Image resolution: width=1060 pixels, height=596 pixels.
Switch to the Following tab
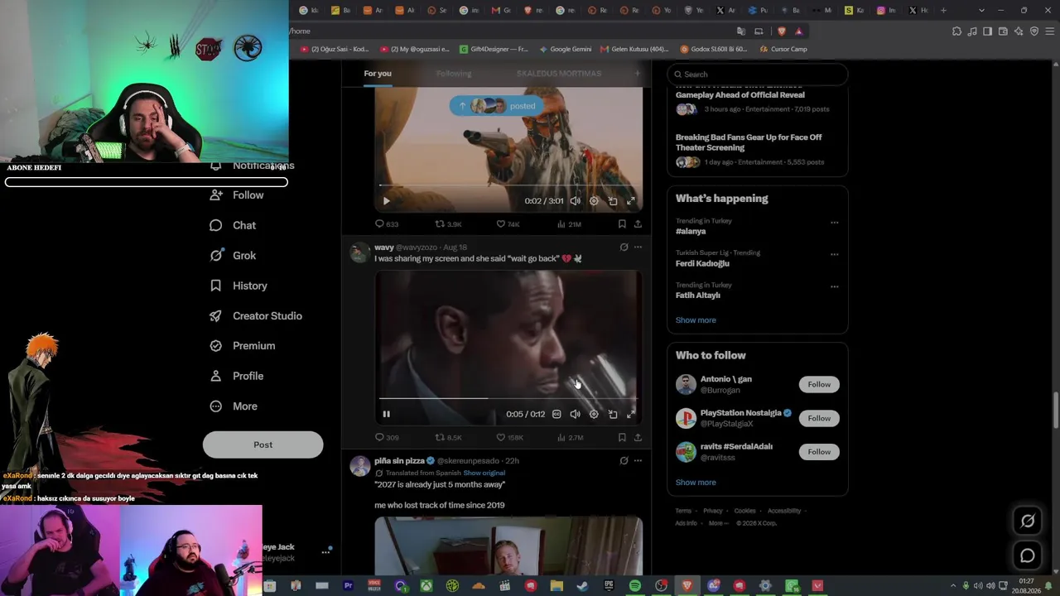[x=454, y=74]
